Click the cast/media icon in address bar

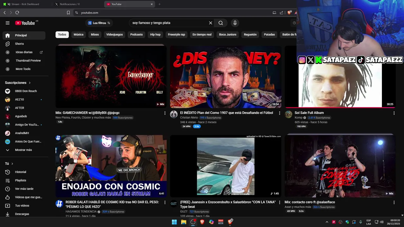pos(274,13)
